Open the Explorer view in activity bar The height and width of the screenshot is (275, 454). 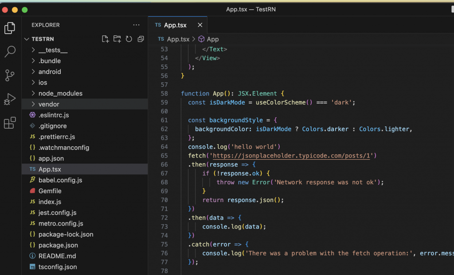(x=10, y=28)
